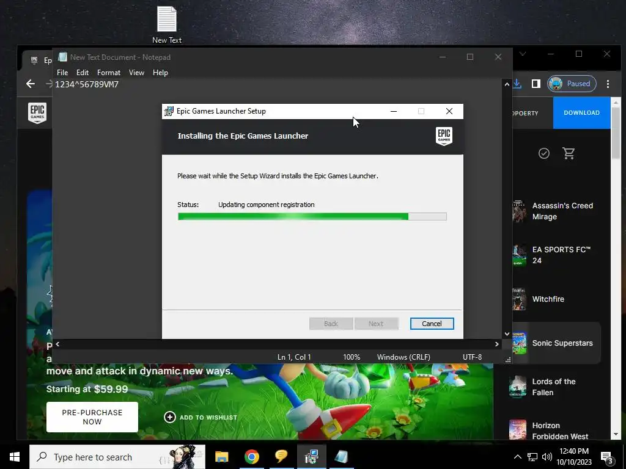Screen dimensions: 626x469
Task: Click ADD TO WISHLIST on the Epic page
Action: [x=201, y=417]
